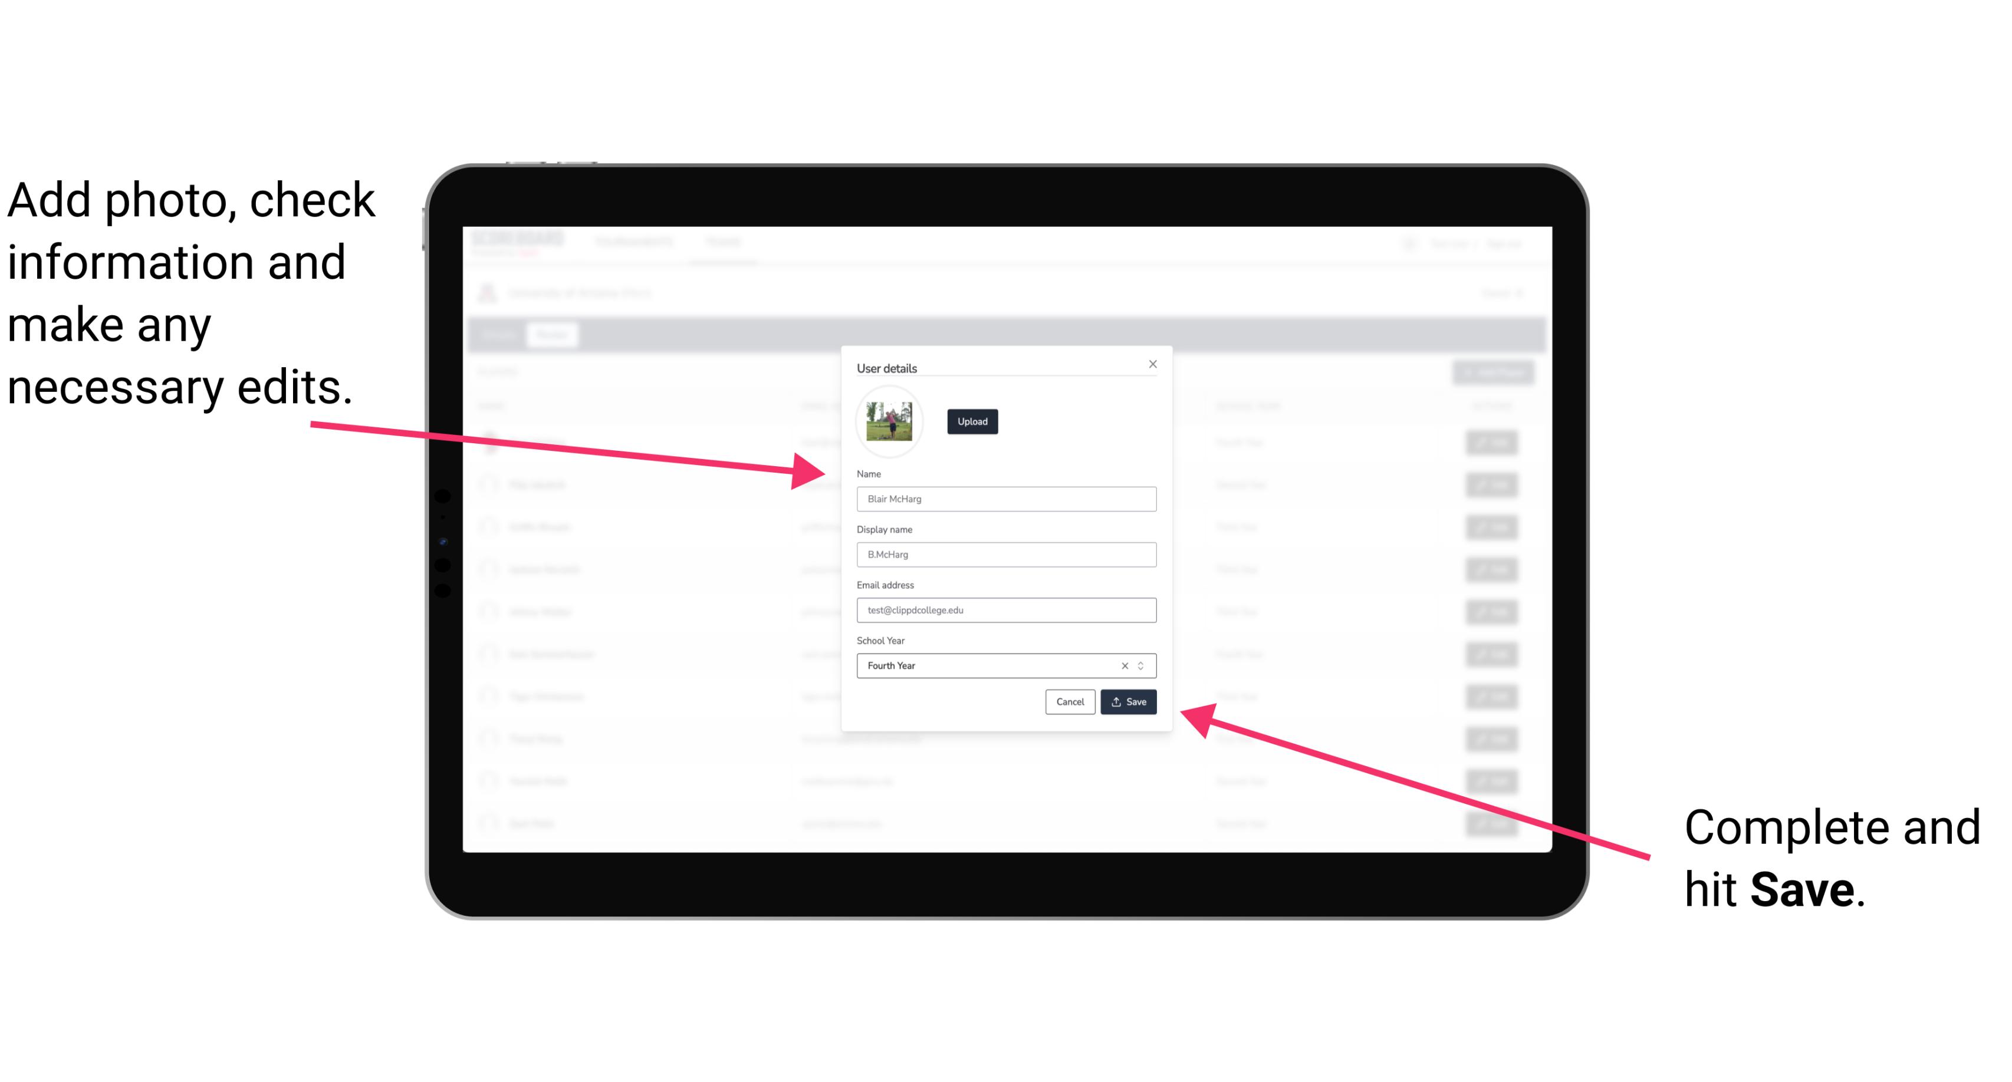Click the Upload button next to photo

[x=972, y=421]
